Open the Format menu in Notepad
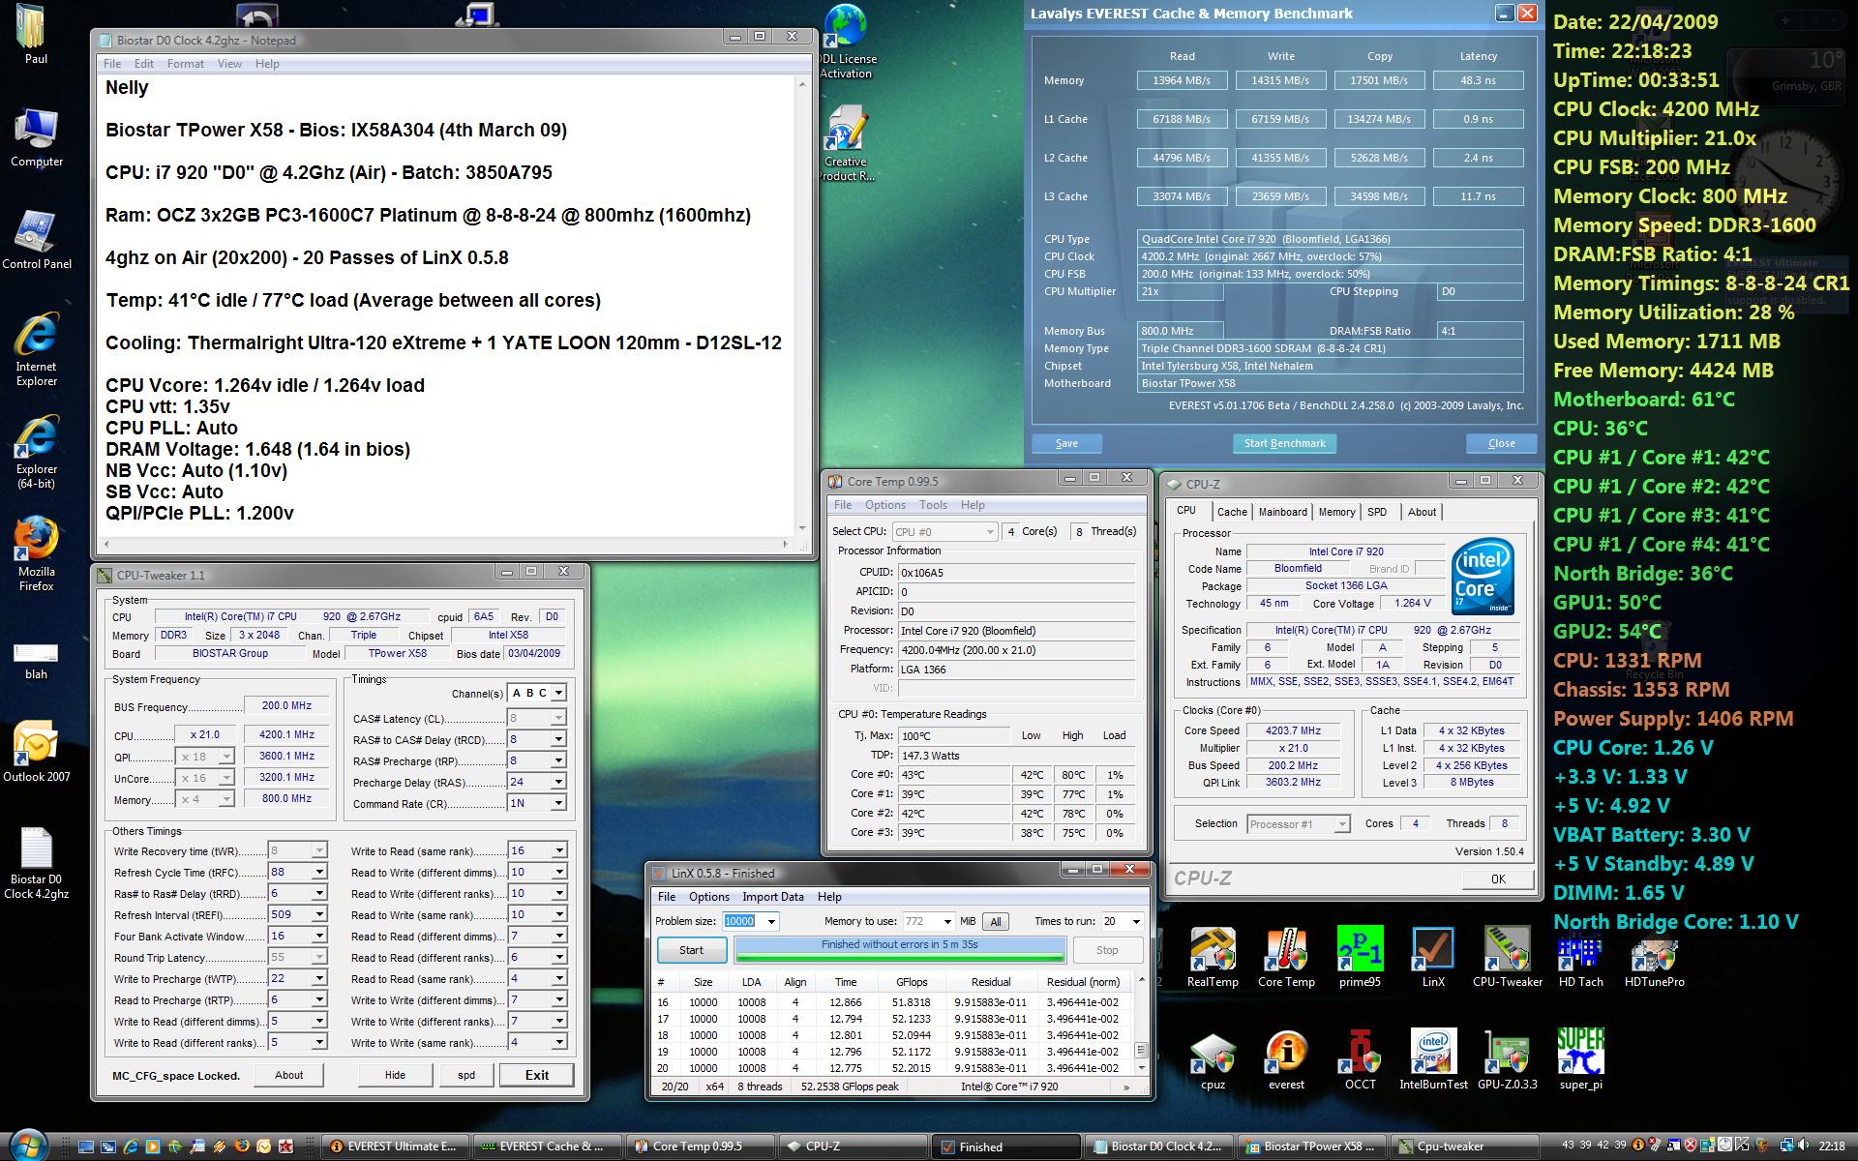The image size is (1858, 1161). (x=185, y=64)
